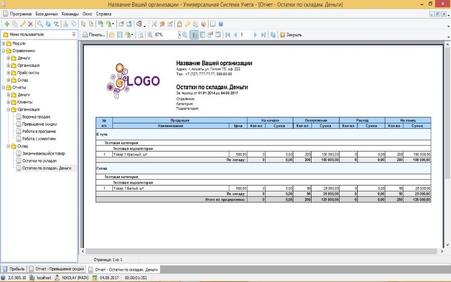
Task: Click the lock icon in the main toolbar
Action: coord(179,24)
